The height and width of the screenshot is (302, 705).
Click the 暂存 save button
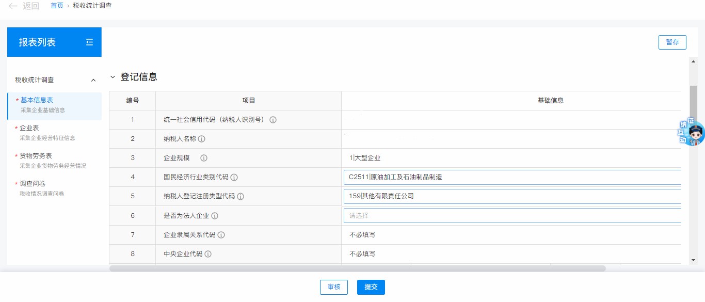click(672, 42)
